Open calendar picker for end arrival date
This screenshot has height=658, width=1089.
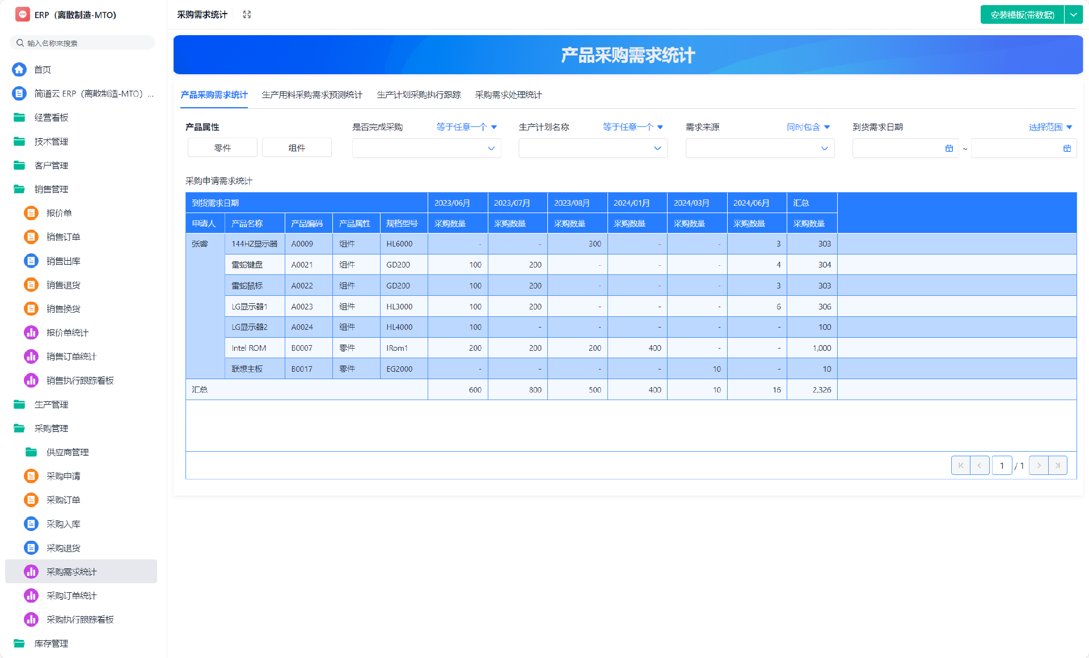click(x=1067, y=148)
